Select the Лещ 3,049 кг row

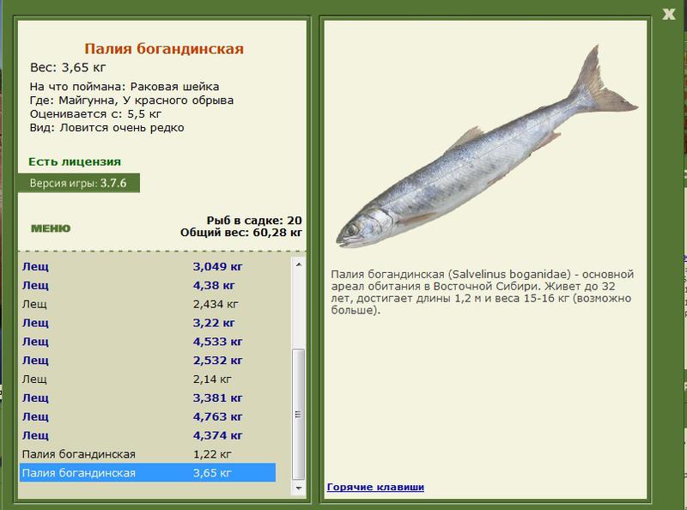pos(148,266)
